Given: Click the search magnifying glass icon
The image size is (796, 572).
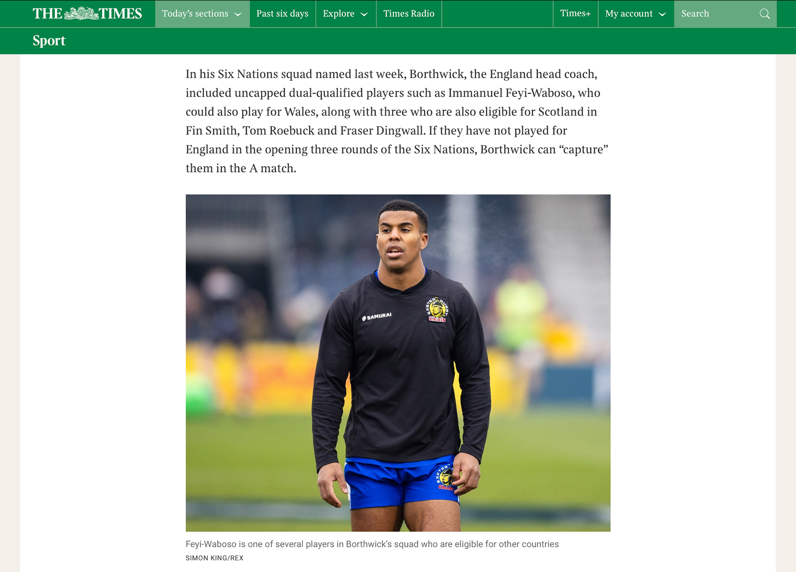Looking at the screenshot, I should coord(764,14).
